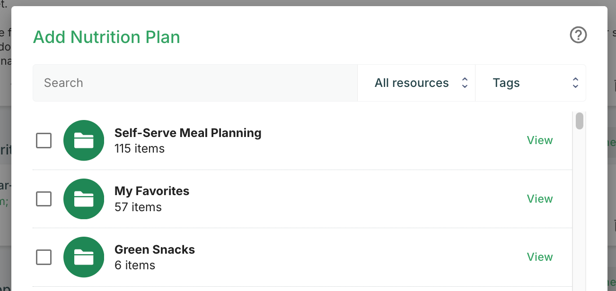Grab the list scrollbar thumb
The image size is (616, 291).
[x=579, y=121]
